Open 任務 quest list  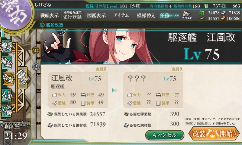coord(169,15)
